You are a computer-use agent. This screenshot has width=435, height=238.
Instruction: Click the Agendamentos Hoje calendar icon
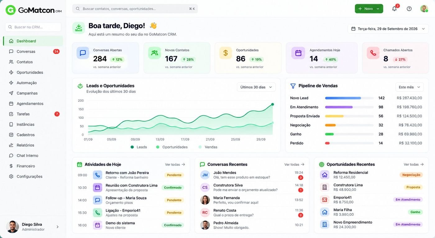point(298,53)
